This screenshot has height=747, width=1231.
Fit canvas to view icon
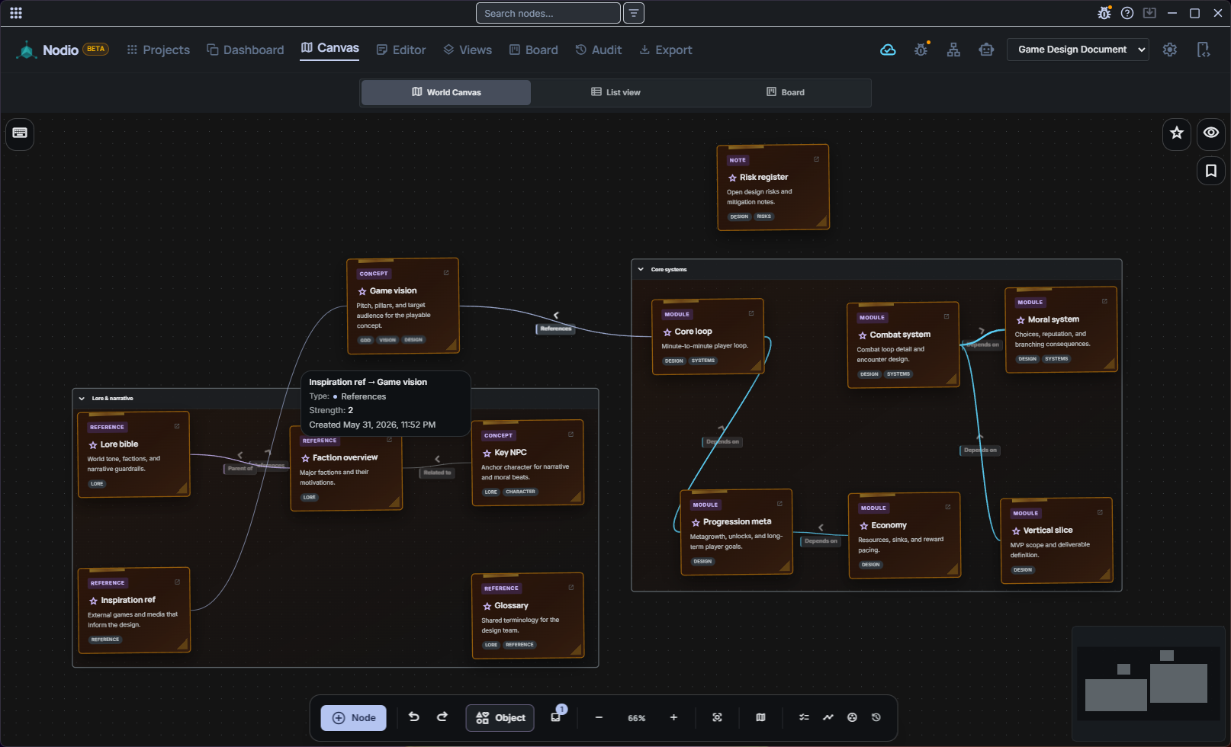coord(717,717)
